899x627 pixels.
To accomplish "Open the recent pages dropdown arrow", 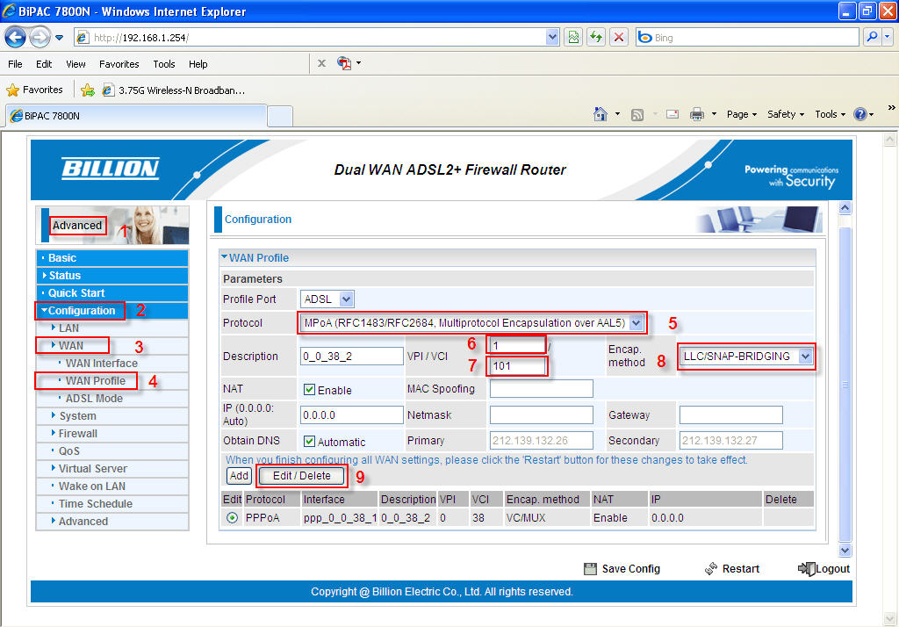I will coord(59,38).
